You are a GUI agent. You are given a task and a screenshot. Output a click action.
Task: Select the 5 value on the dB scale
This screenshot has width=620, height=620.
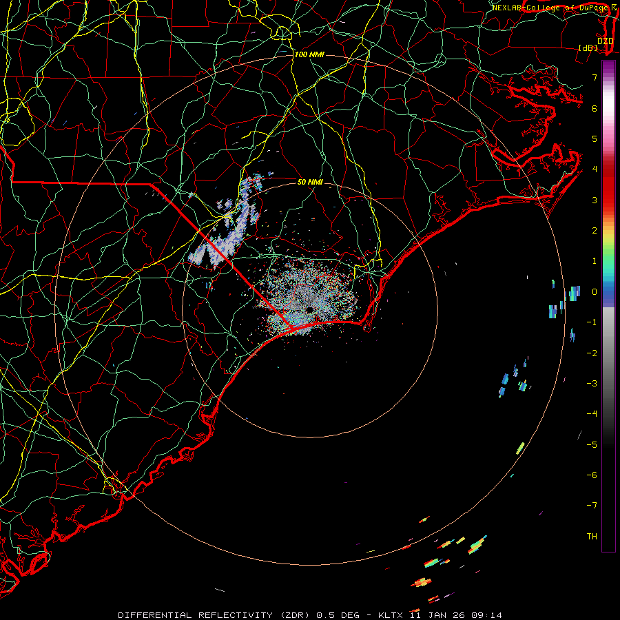[595, 138]
